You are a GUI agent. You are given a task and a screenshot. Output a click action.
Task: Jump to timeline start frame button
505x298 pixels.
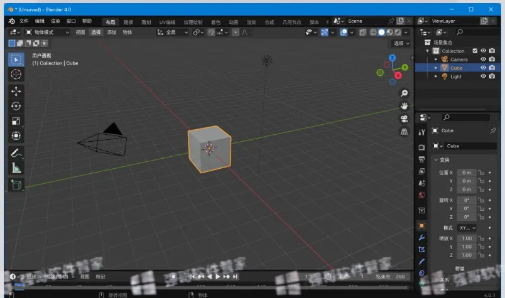[192, 276]
